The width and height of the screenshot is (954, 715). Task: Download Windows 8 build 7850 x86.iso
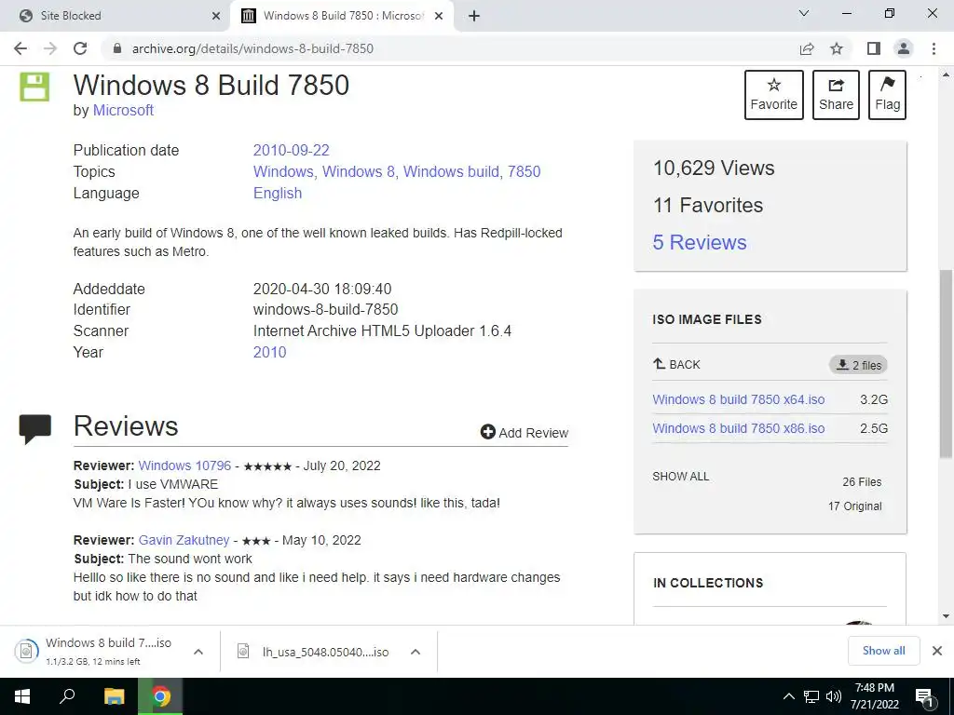(x=739, y=428)
